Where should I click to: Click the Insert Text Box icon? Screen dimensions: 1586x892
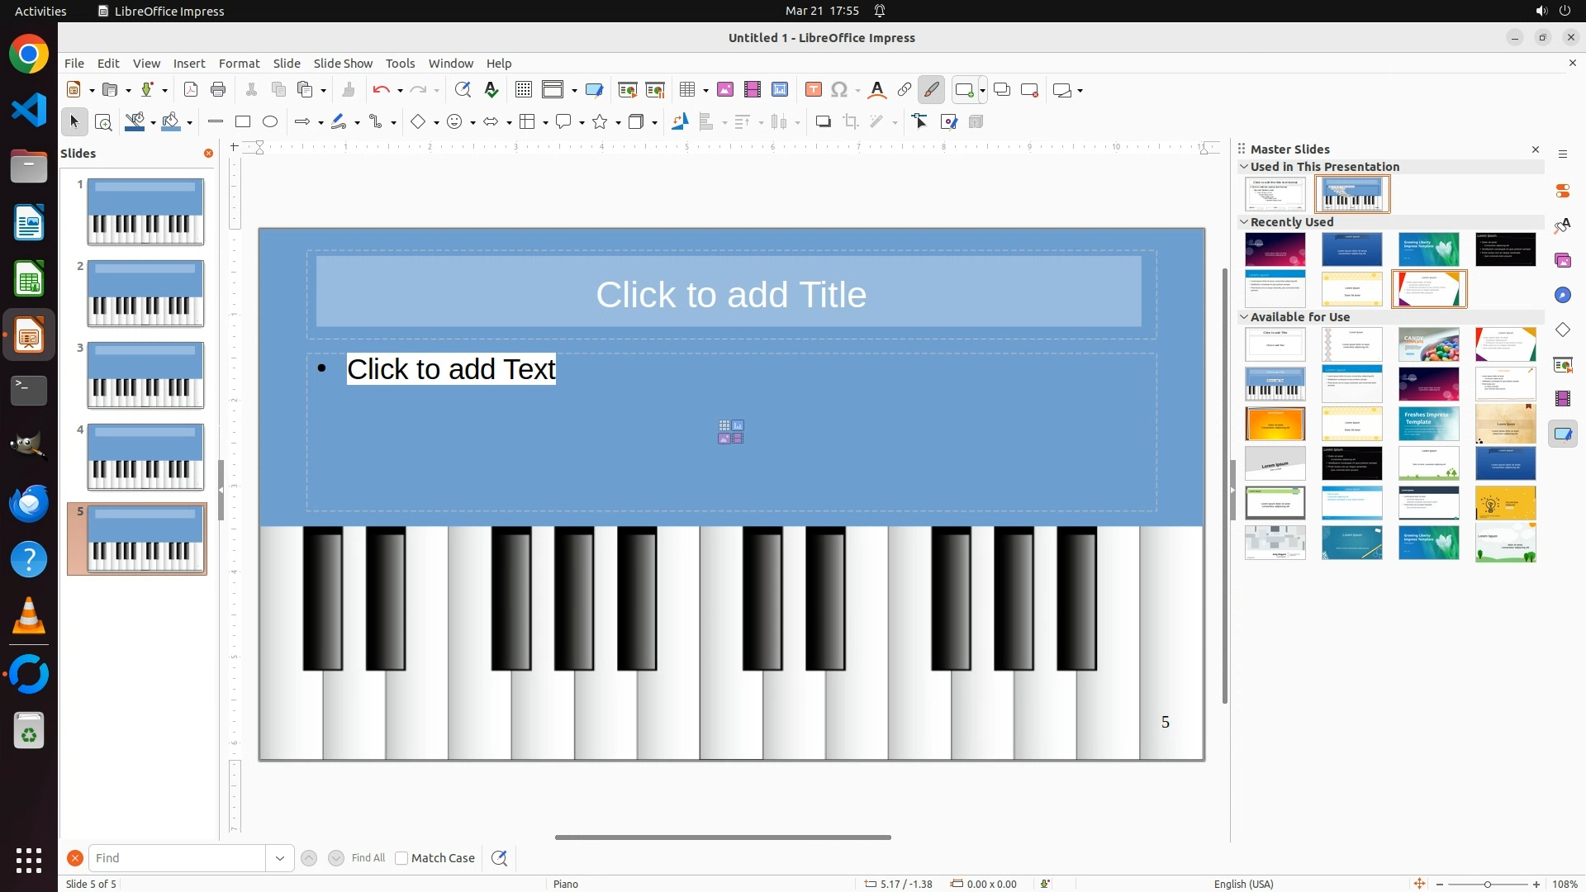814,90
